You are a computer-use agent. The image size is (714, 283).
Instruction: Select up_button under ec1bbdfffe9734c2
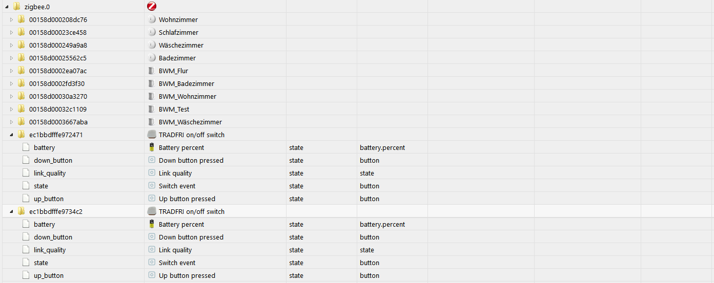click(x=49, y=275)
